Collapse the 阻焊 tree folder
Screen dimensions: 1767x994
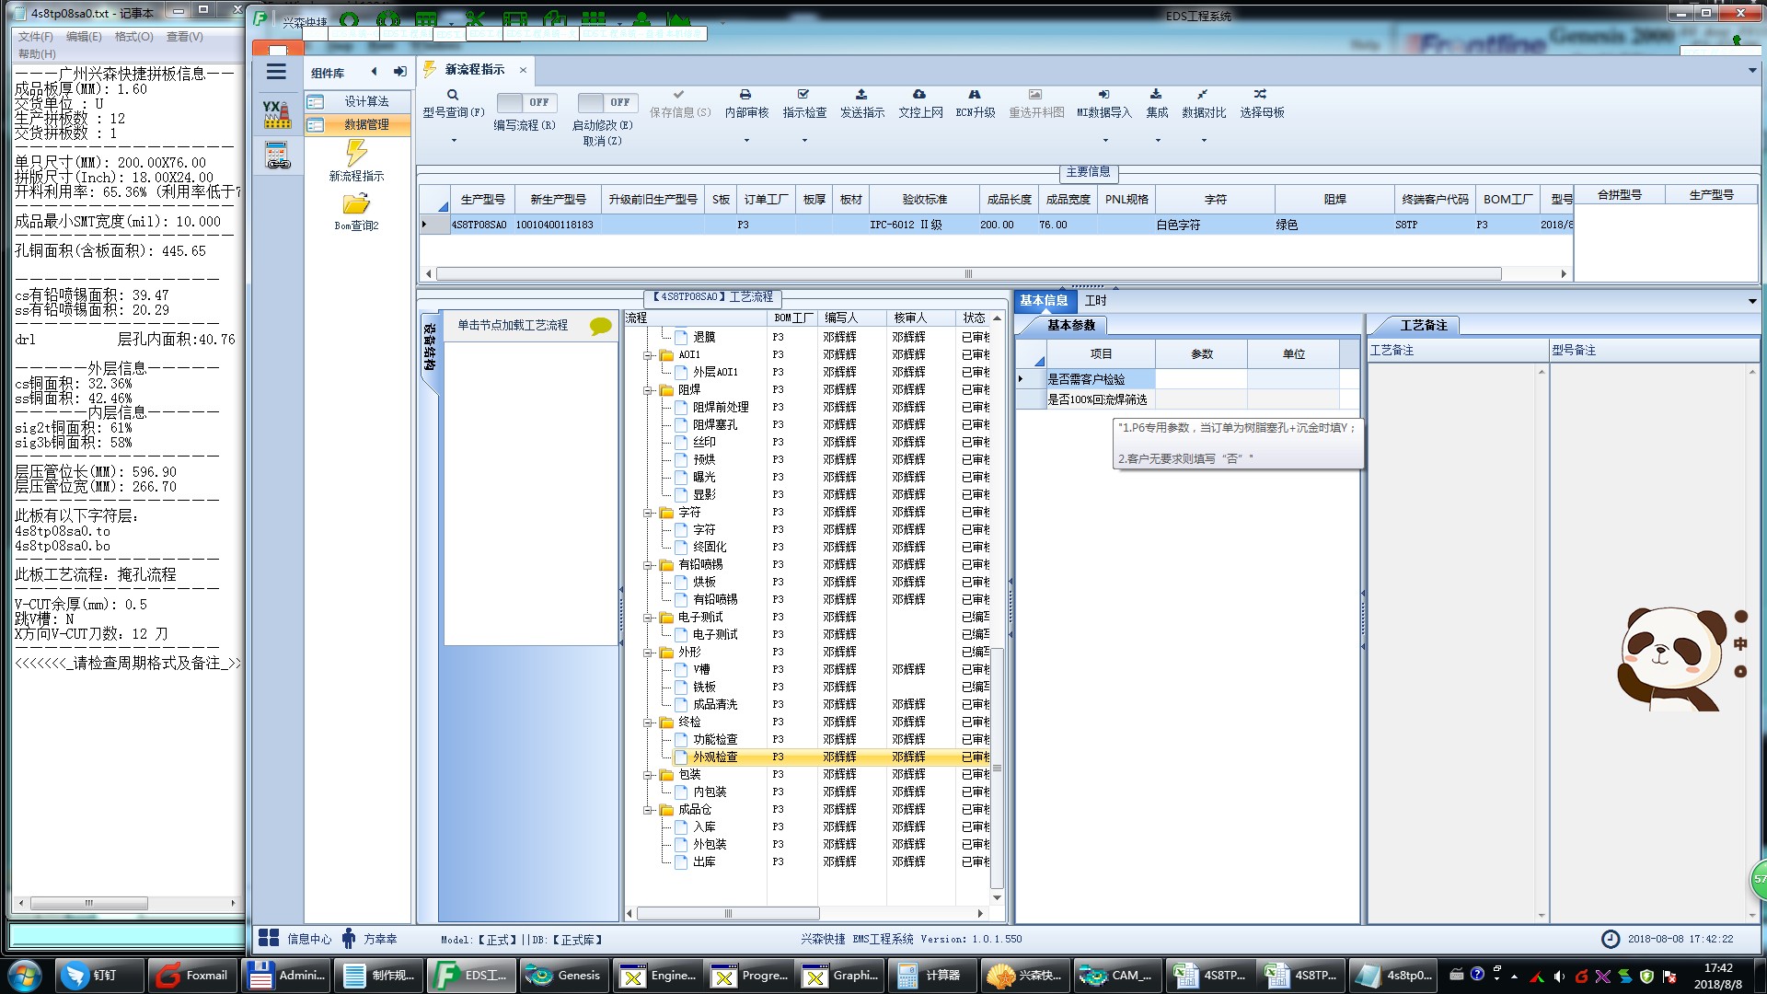[648, 390]
